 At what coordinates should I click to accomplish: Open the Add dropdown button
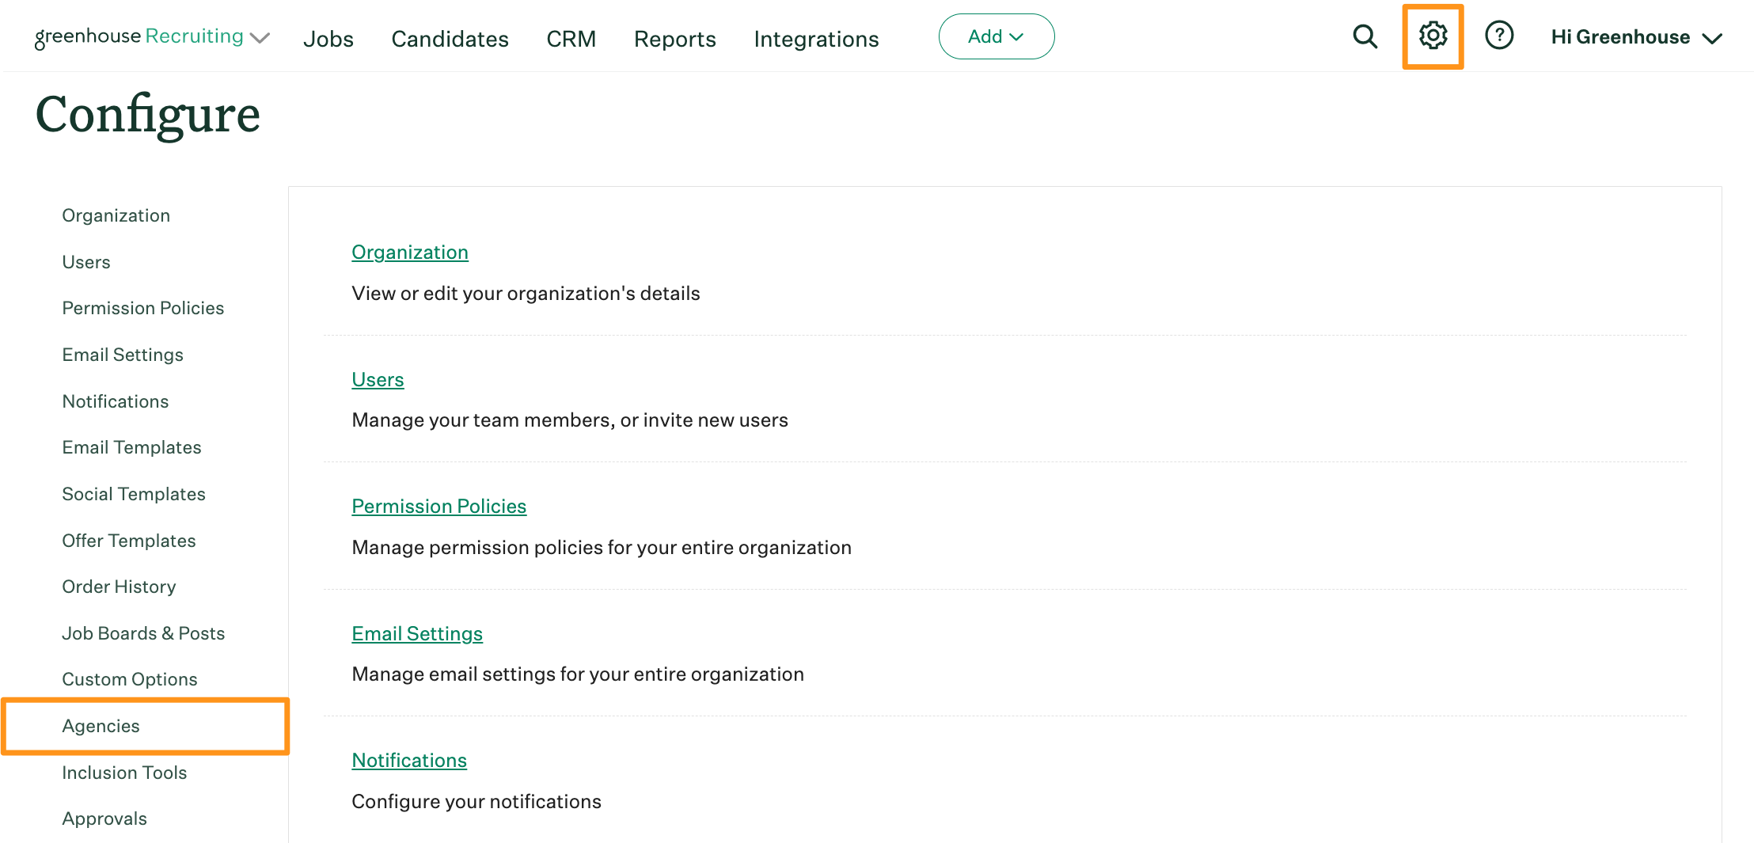tap(996, 36)
